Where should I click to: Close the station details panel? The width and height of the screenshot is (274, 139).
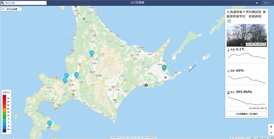tap(264, 12)
